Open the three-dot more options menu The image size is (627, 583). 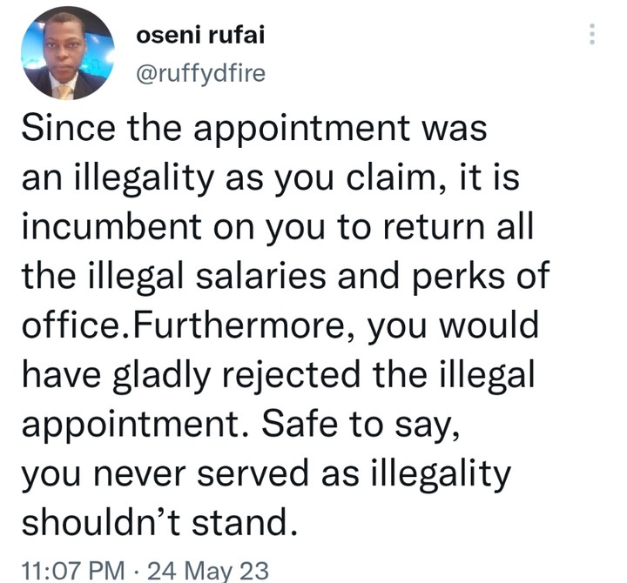(593, 34)
